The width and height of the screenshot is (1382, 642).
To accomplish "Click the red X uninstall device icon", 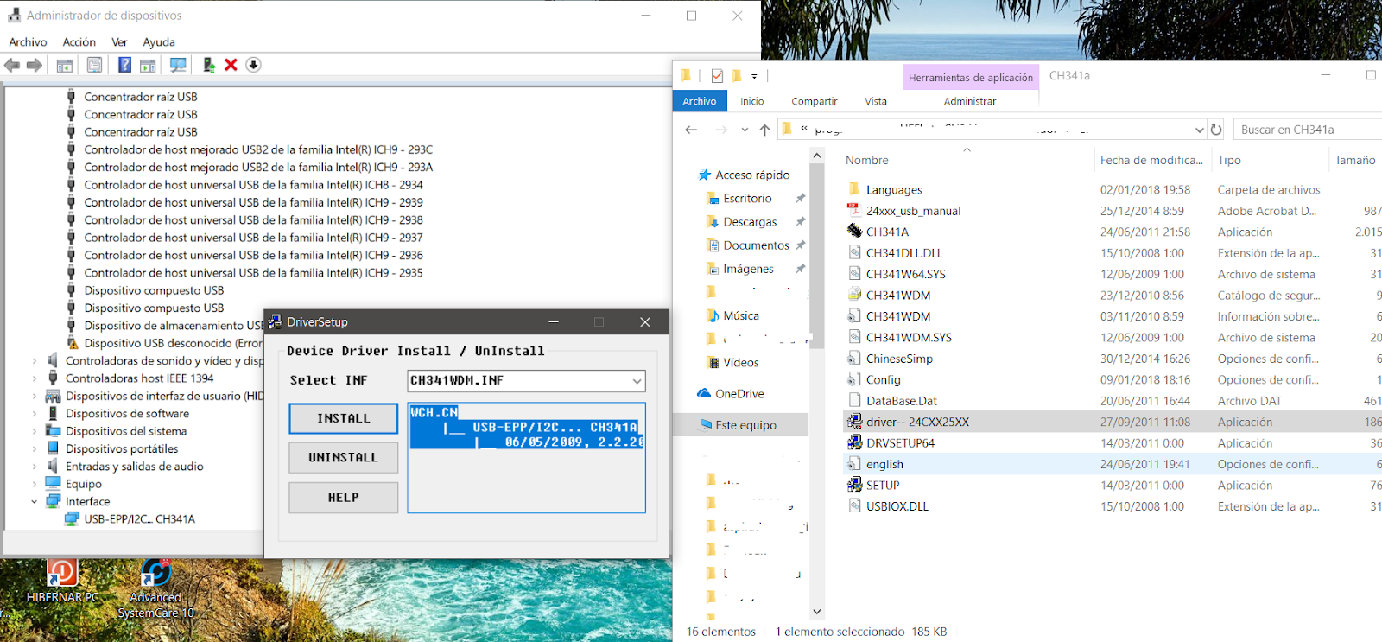I will click(x=231, y=65).
